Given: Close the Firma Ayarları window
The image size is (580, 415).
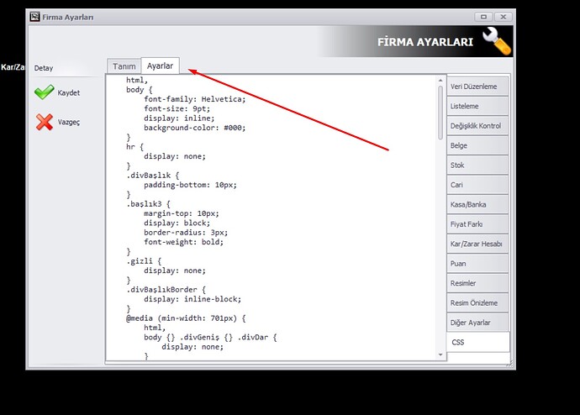Looking at the screenshot, I should pos(503,17).
